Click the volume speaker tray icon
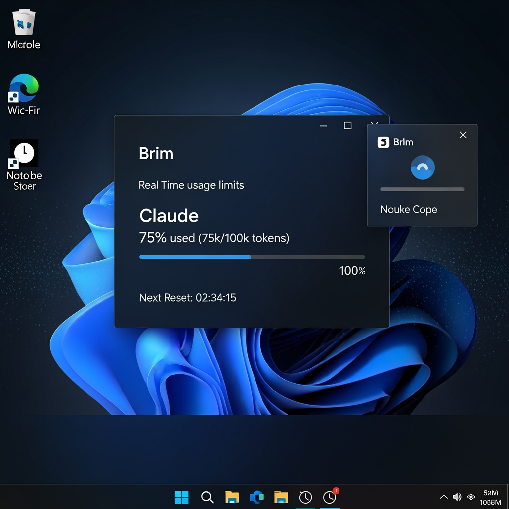 coord(457,497)
